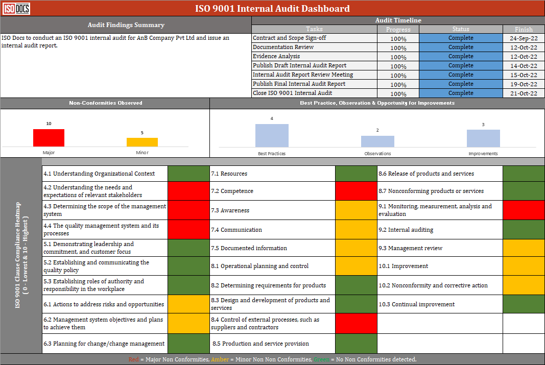The height and width of the screenshot is (365, 545).
Task: Click the Status column header
Action: 461,29
